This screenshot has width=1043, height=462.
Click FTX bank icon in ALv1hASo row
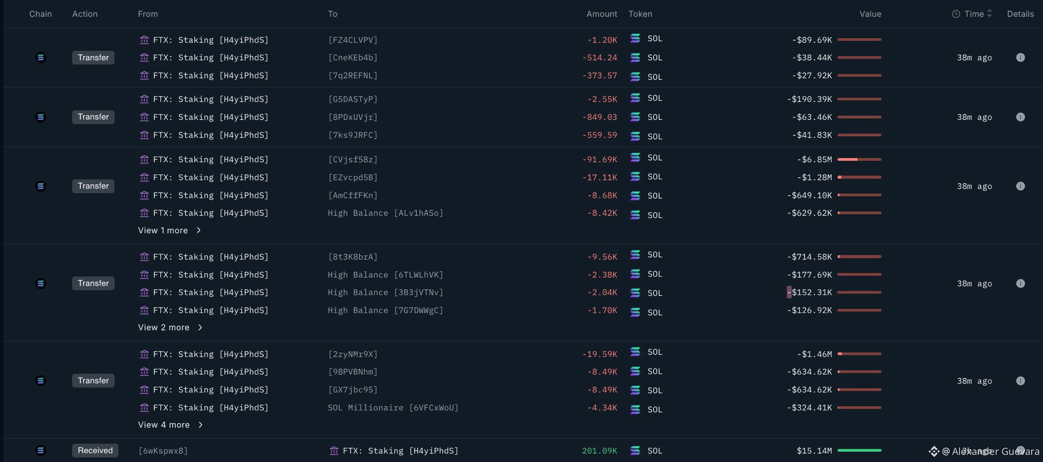click(144, 213)
